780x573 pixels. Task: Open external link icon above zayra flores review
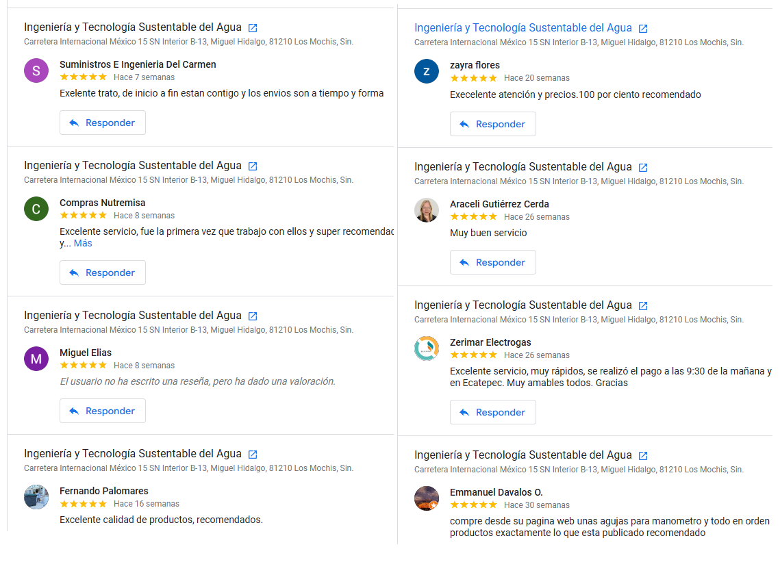(643, 29)
